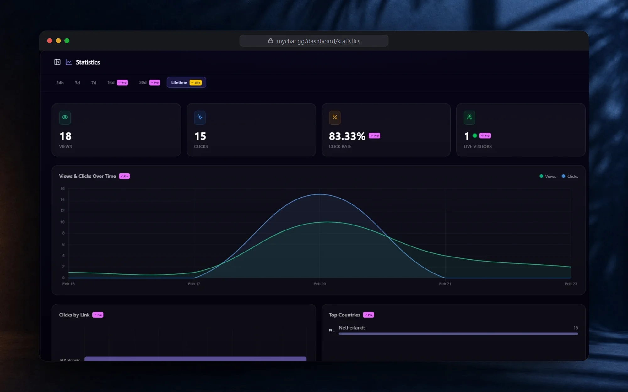Click the Netherlands progress bar
Viewport: 628px width, 392px height.
point(458,334)
